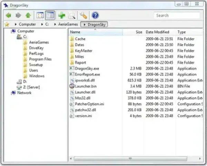
Task: Click the Report folder icon
Action: coord(72,63)
